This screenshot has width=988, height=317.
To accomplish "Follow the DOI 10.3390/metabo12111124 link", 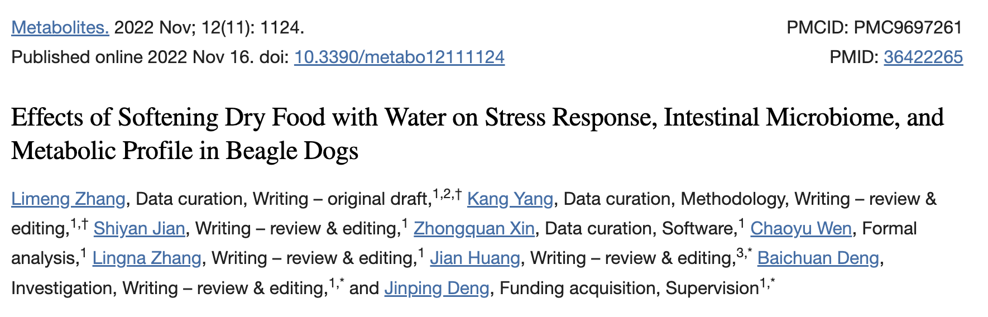I will (x=399, y=57).
